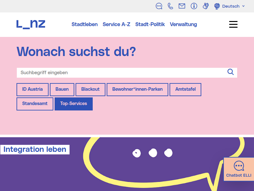Click the ID Austria quick link
This screenshot has width=254, height=191.
pyautogui.click(x=32, y=89)
